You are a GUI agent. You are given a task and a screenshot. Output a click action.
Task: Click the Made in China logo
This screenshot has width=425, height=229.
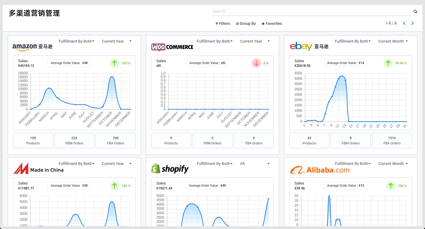[x=38, y=169]
